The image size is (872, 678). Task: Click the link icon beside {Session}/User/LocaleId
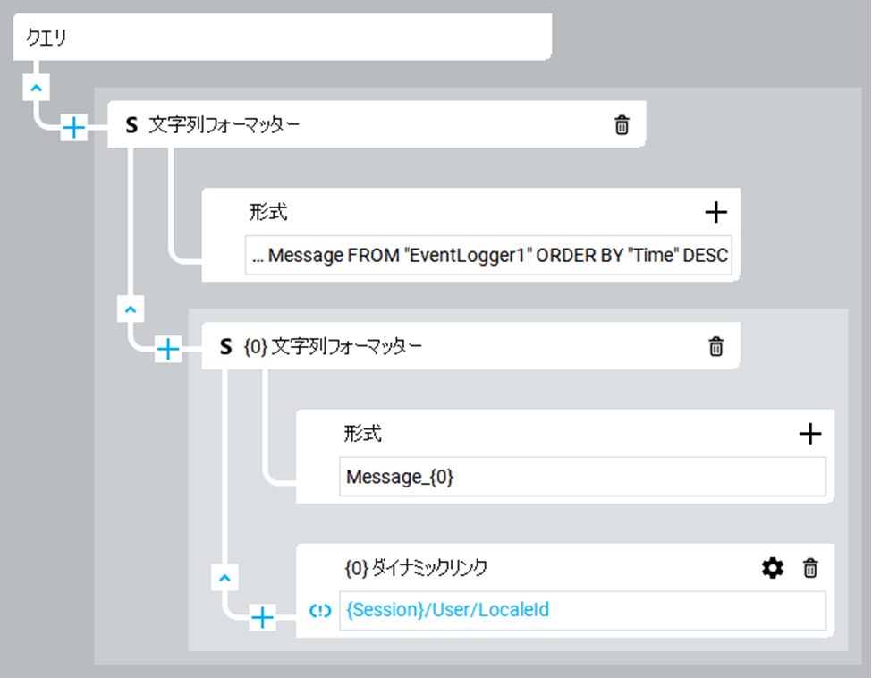(x=320, y=612)
